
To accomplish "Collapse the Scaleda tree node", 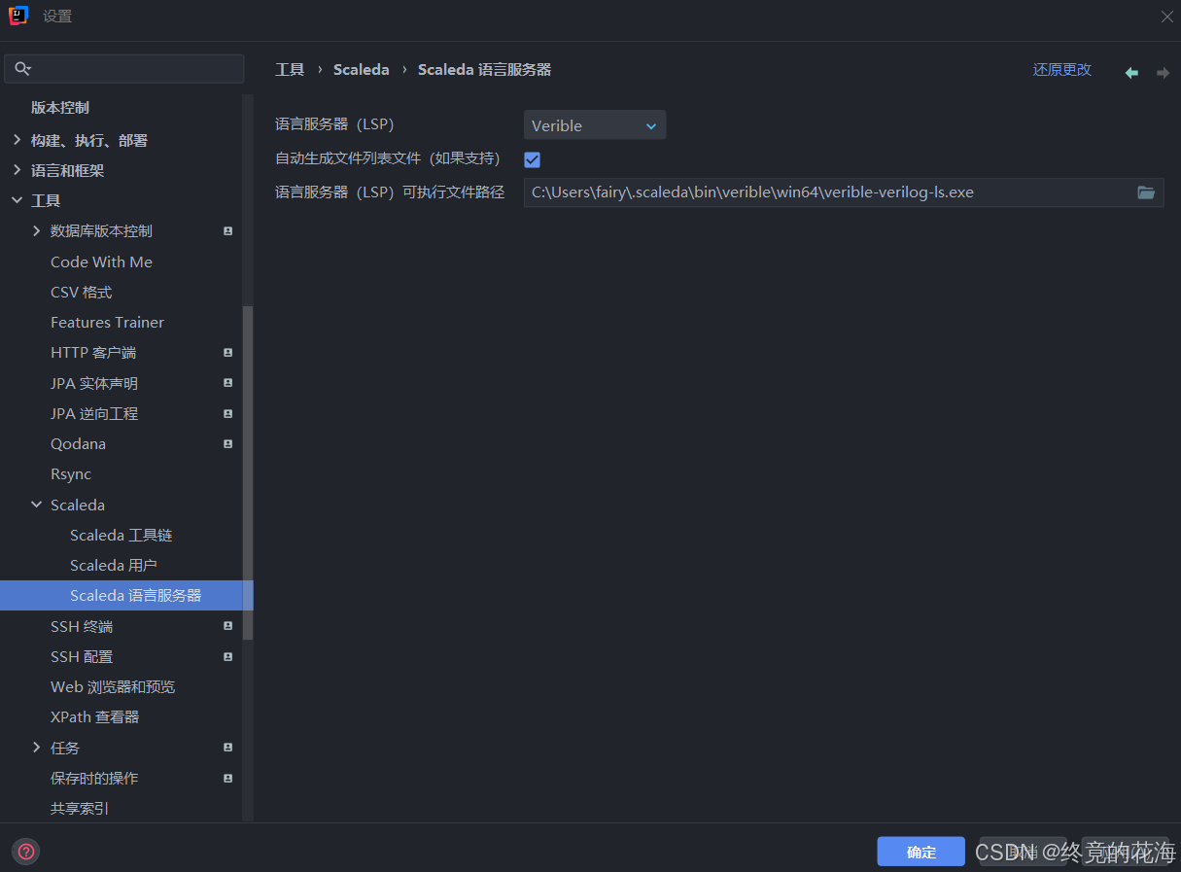I will tap(37, 505).
